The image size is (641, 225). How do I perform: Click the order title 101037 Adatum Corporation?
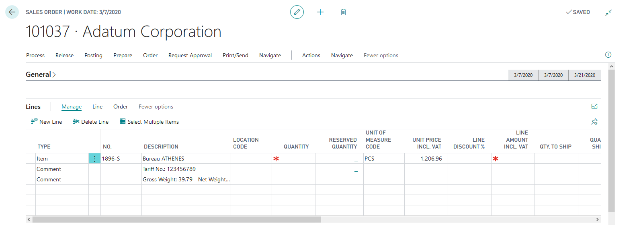coord(123,32)
